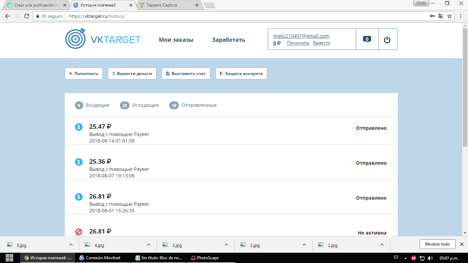Click the Вывести link near balance
This screenshot has height=263, width=468.
[322, 43]
